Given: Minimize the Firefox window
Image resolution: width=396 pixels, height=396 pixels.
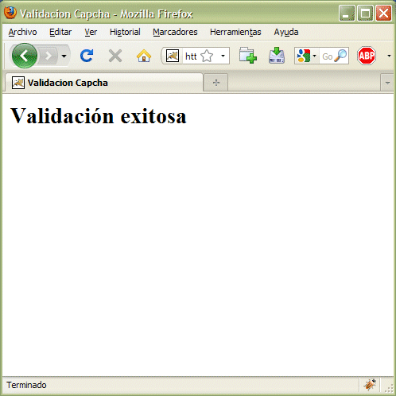Looking at the screenshot, I should click(347, 13).
